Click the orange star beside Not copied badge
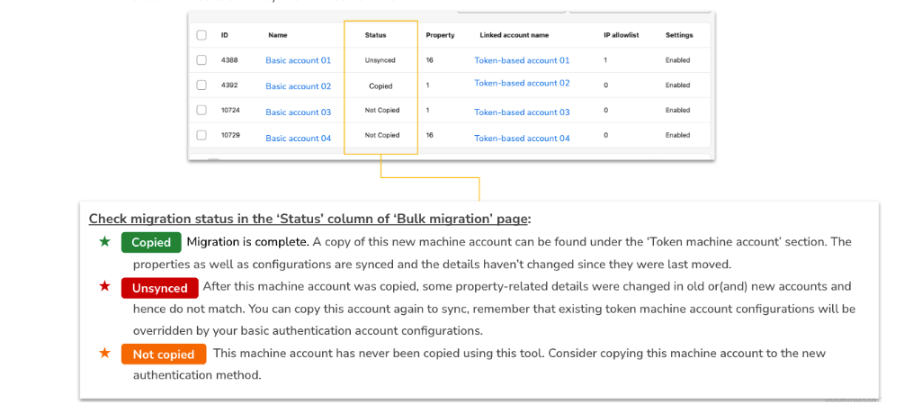 (x=105, y=354)
